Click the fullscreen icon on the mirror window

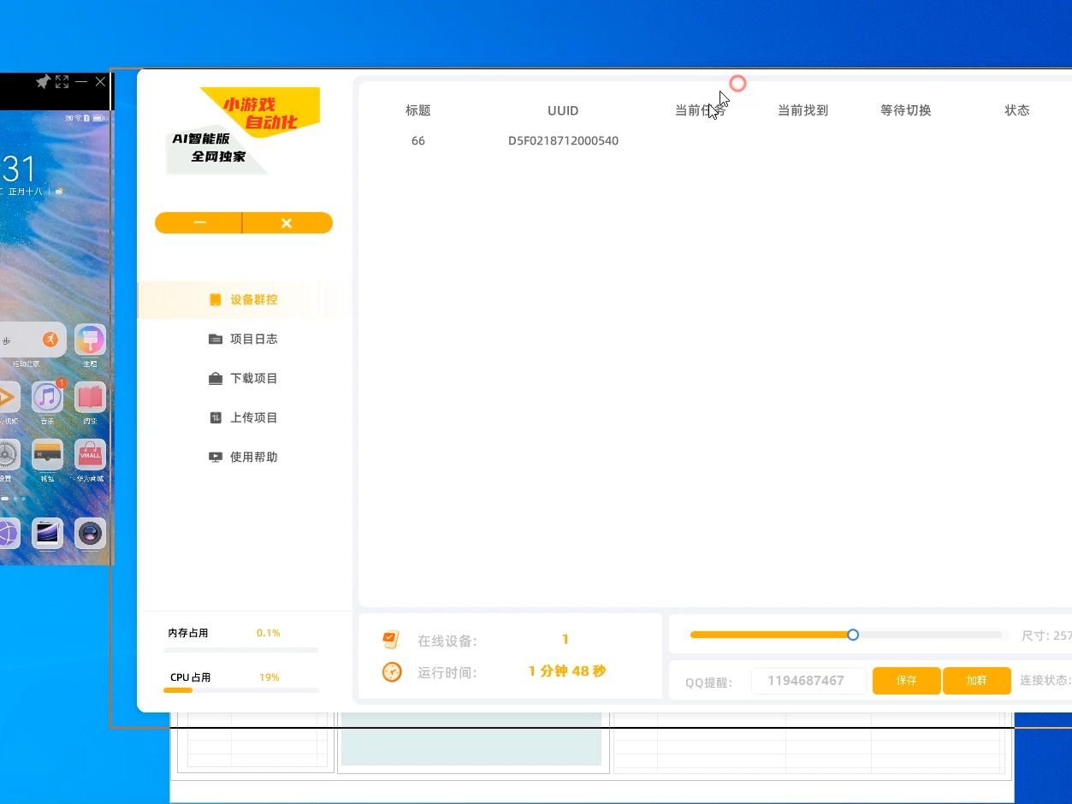click(x=62, y=82)
